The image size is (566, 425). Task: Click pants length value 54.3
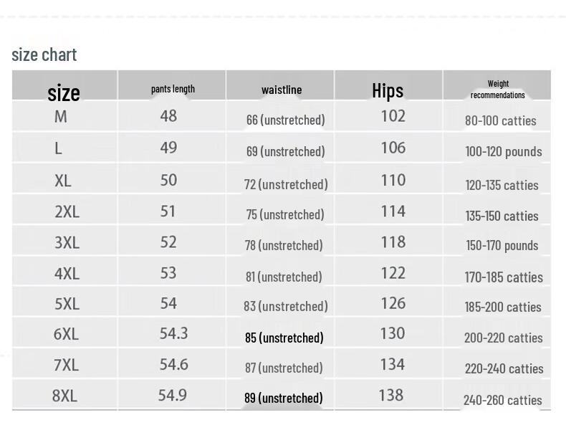pos(174,333)
